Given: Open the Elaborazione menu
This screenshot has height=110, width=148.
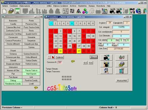Looking at the screenshot, I should tap(25, 6).
